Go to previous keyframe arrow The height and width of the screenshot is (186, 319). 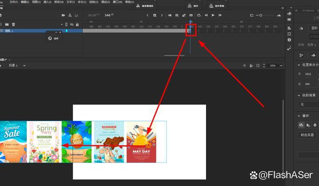tap(148, 15)
